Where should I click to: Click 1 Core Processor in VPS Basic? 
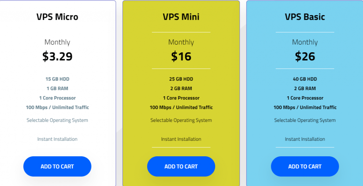305,98
